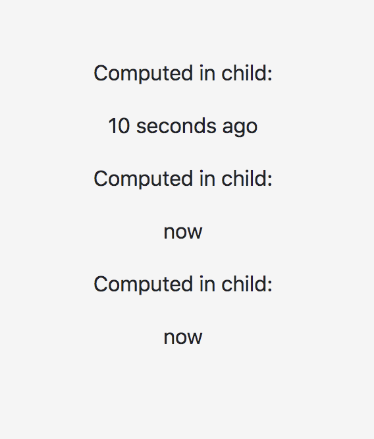Click the bottommost "now" text
This screenshot has width=374, height=439.
tap(183, 337)
